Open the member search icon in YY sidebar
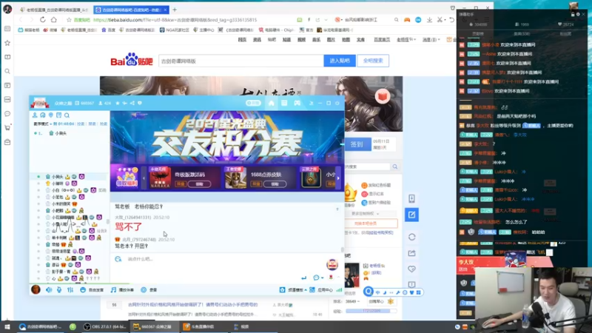The width and height of the screenshot is (592, 333). click(x=67, y=115)
